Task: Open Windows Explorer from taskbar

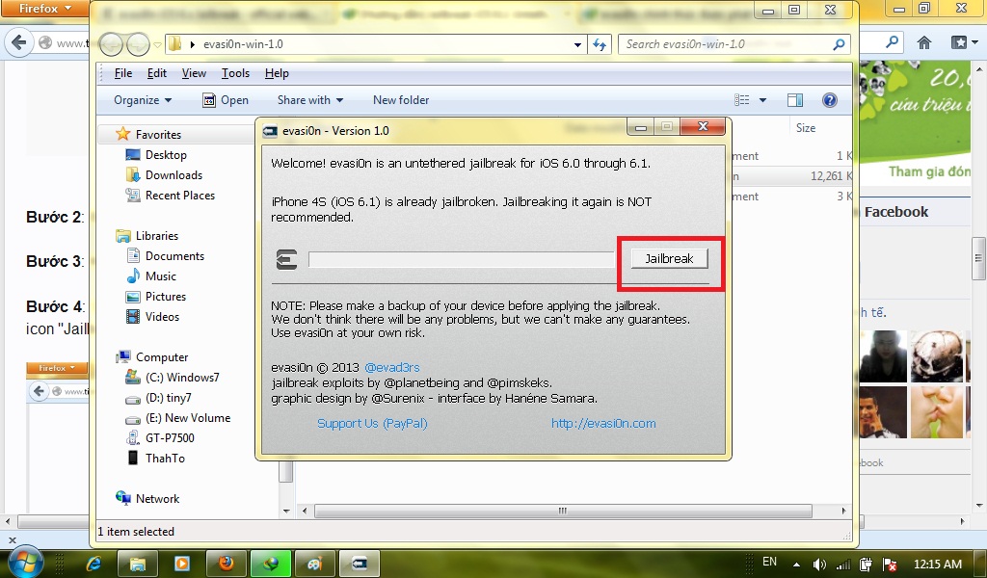Action: [x=138, y=563]
